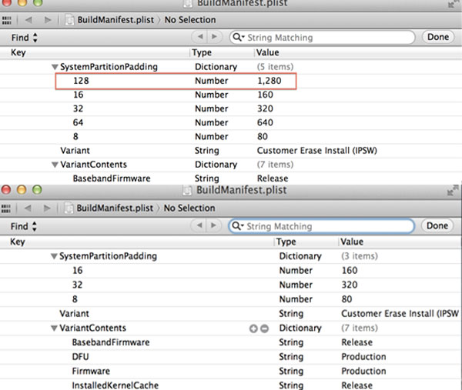
Task: Click next match arrow in bottom Find bar
Action: pyautogui.click(x=216, y=226)
